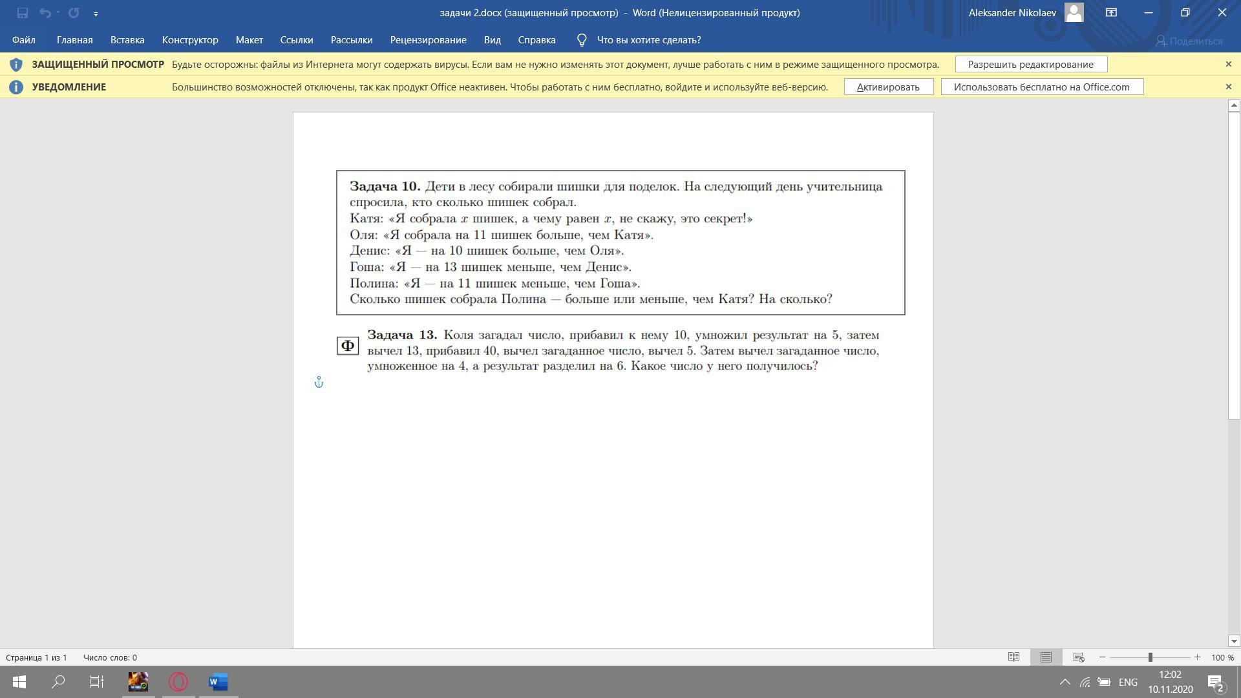This screenshot has height=698, width=1241.
Task: Click the vertical scrollbar thumb
Action: pyautogui.click(x=1234, y=265)
